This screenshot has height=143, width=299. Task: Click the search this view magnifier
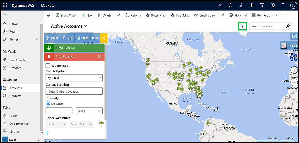(x=288, y=26)
